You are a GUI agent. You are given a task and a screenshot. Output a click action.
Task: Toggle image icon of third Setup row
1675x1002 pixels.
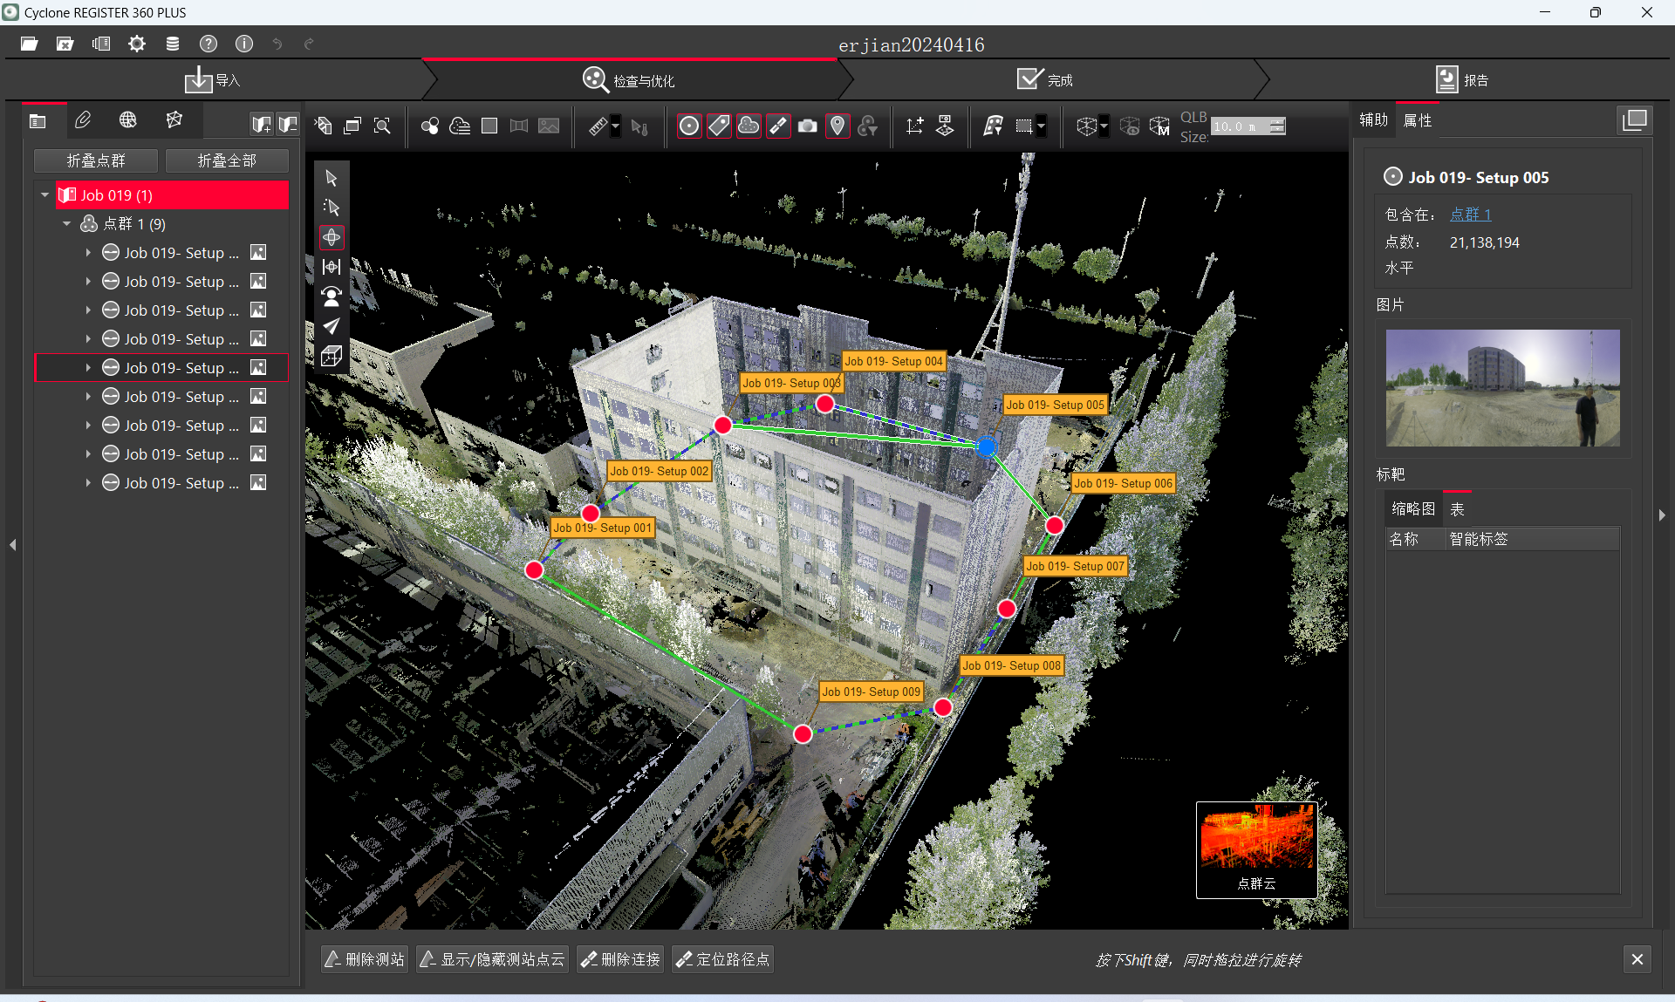pos(258,310)
